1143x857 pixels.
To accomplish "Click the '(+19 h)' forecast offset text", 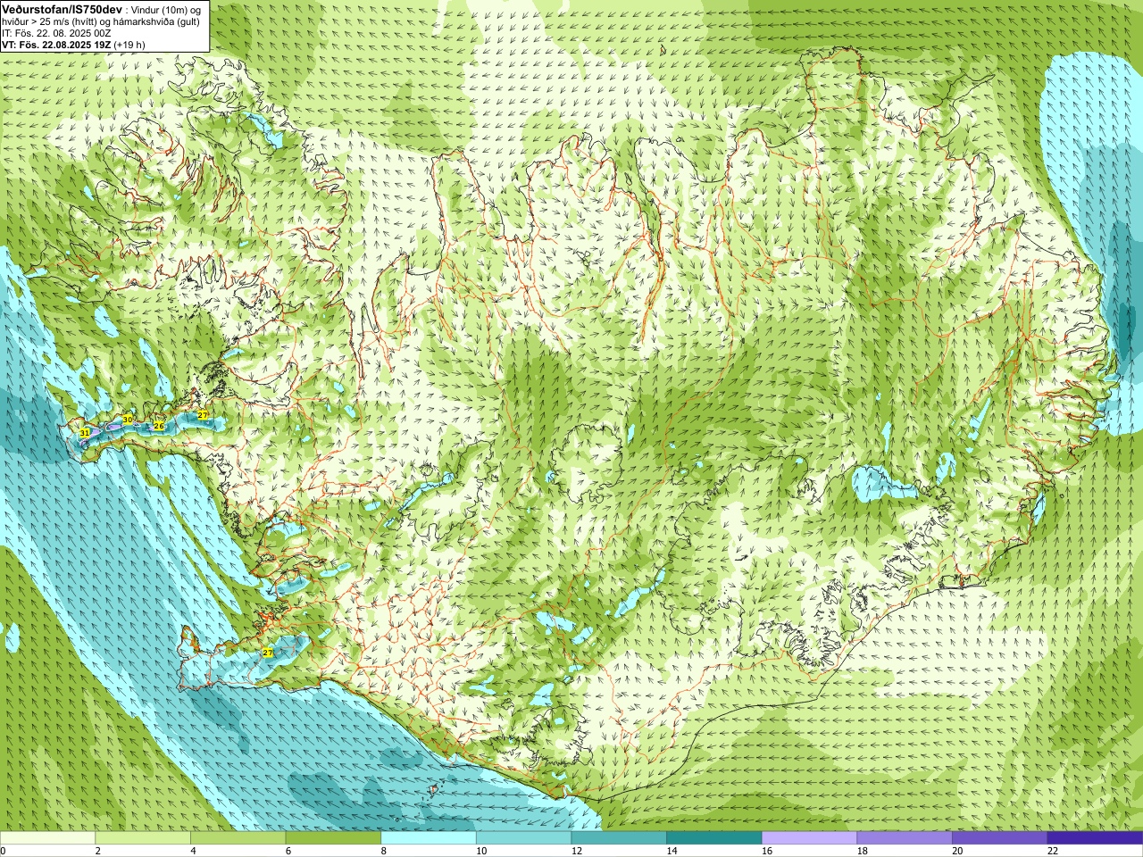I will tap(129, 44).
